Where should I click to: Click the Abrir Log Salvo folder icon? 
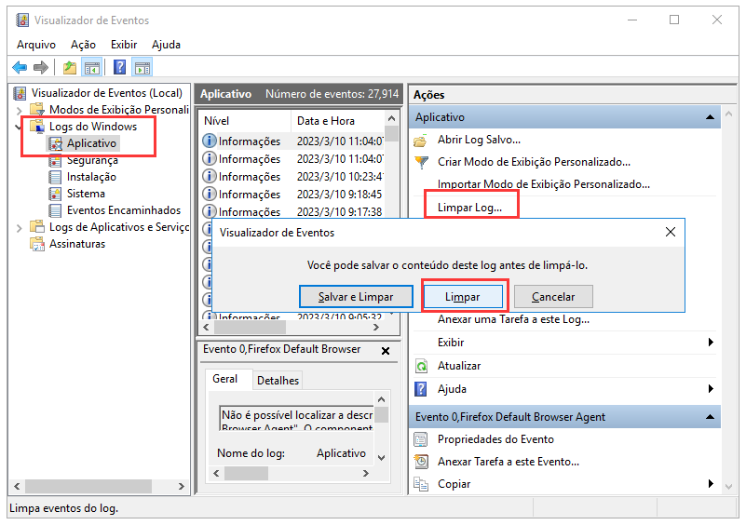click(421, 140)
